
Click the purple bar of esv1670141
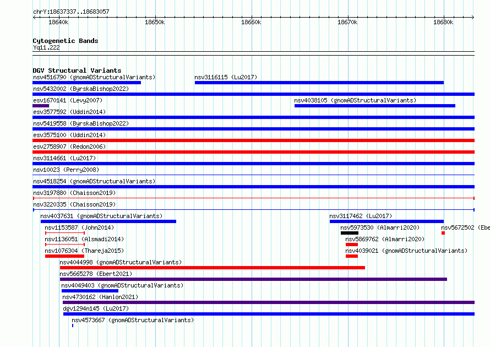[41, 106]
